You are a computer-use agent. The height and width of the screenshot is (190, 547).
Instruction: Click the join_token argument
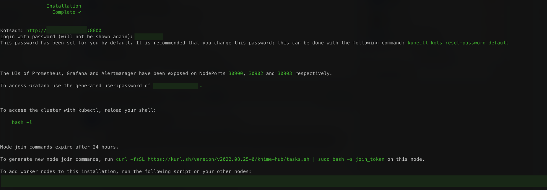pyautogui.click(x=370, y=159)
